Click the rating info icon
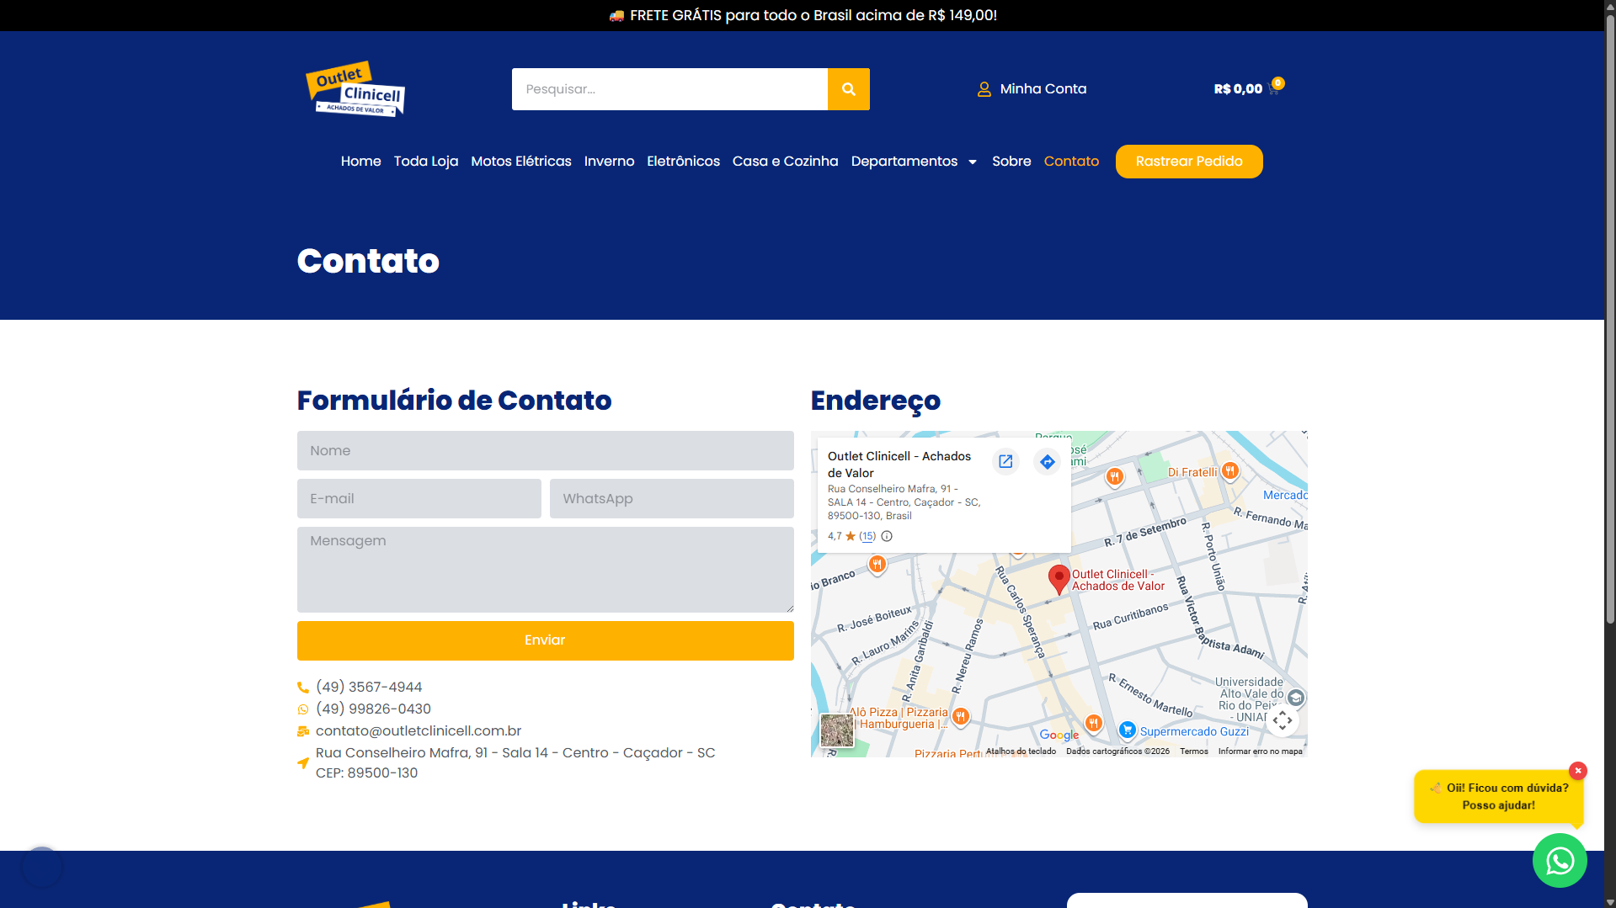Image resolution: width=1616 pixels, height=908 pixels. (x=887, y=536)
